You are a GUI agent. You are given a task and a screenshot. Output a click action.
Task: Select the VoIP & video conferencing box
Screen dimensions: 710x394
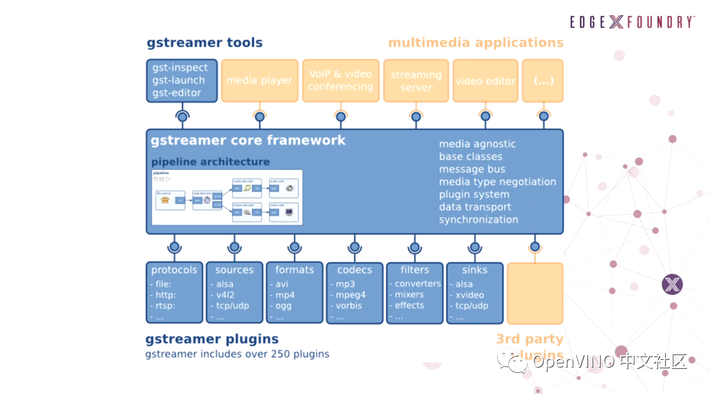click(341, 80)
